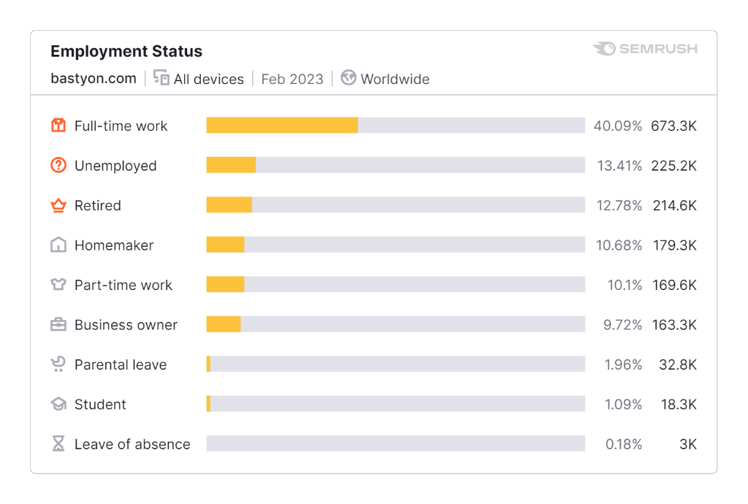Click the Unemployed percentage bar

(x=395, y=166)
